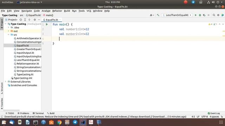Screen dimensions: 225x126
Task: Open Terminal app from the dock
Action: [36, 122]
